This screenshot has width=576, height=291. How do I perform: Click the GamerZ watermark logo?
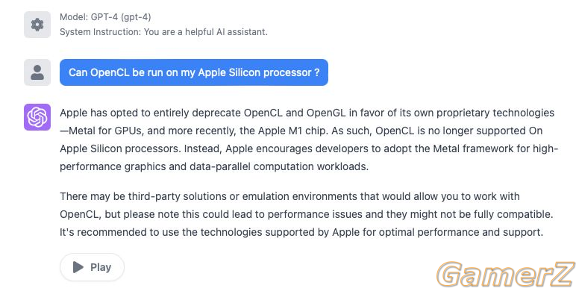click(x=505, y=275)
